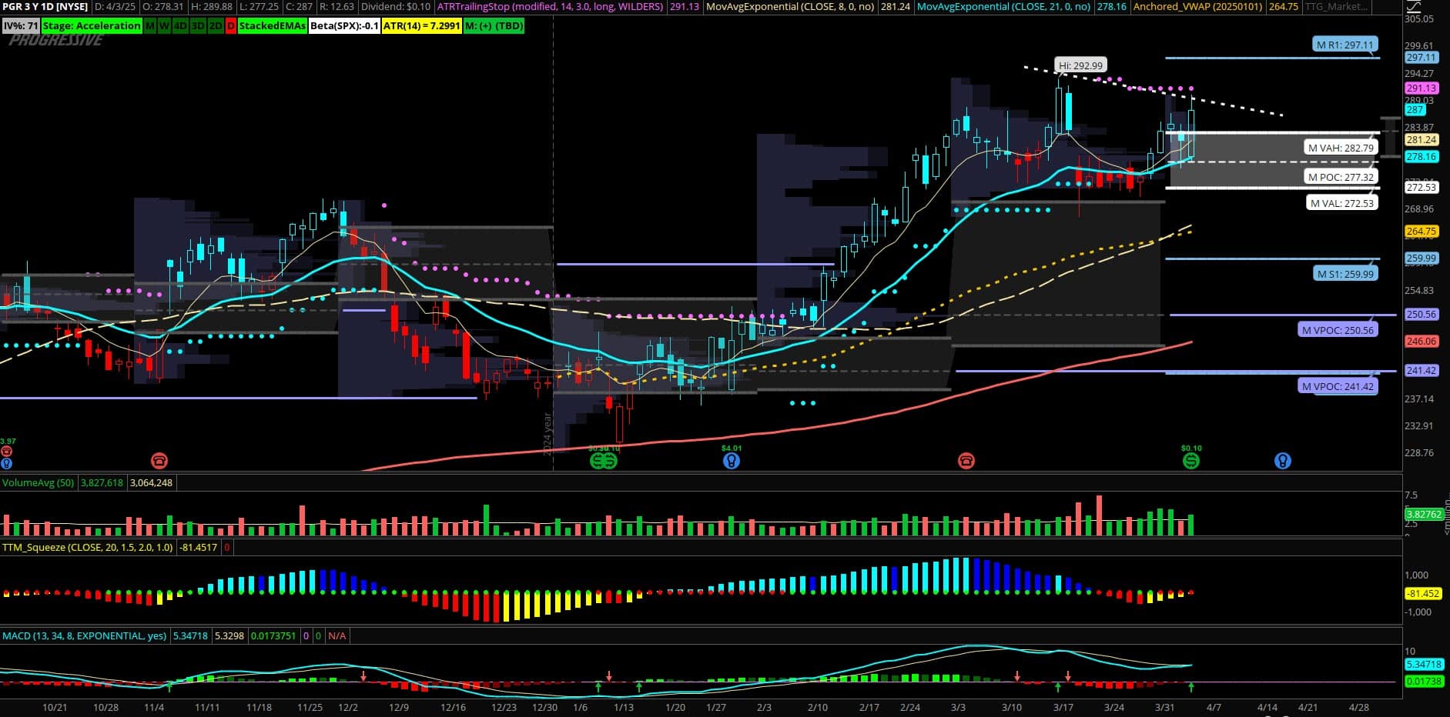The height and width of the screenshot is (717, 1450).
Task: Click the 246.06 red price axis tag
Action: [x=1422, y=341]
